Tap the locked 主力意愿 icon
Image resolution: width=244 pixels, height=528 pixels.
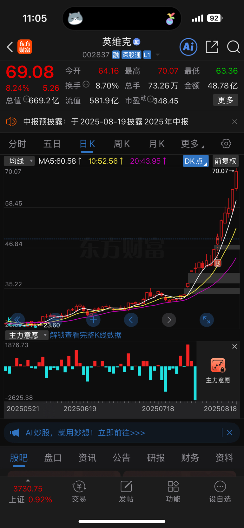(218, 365)
